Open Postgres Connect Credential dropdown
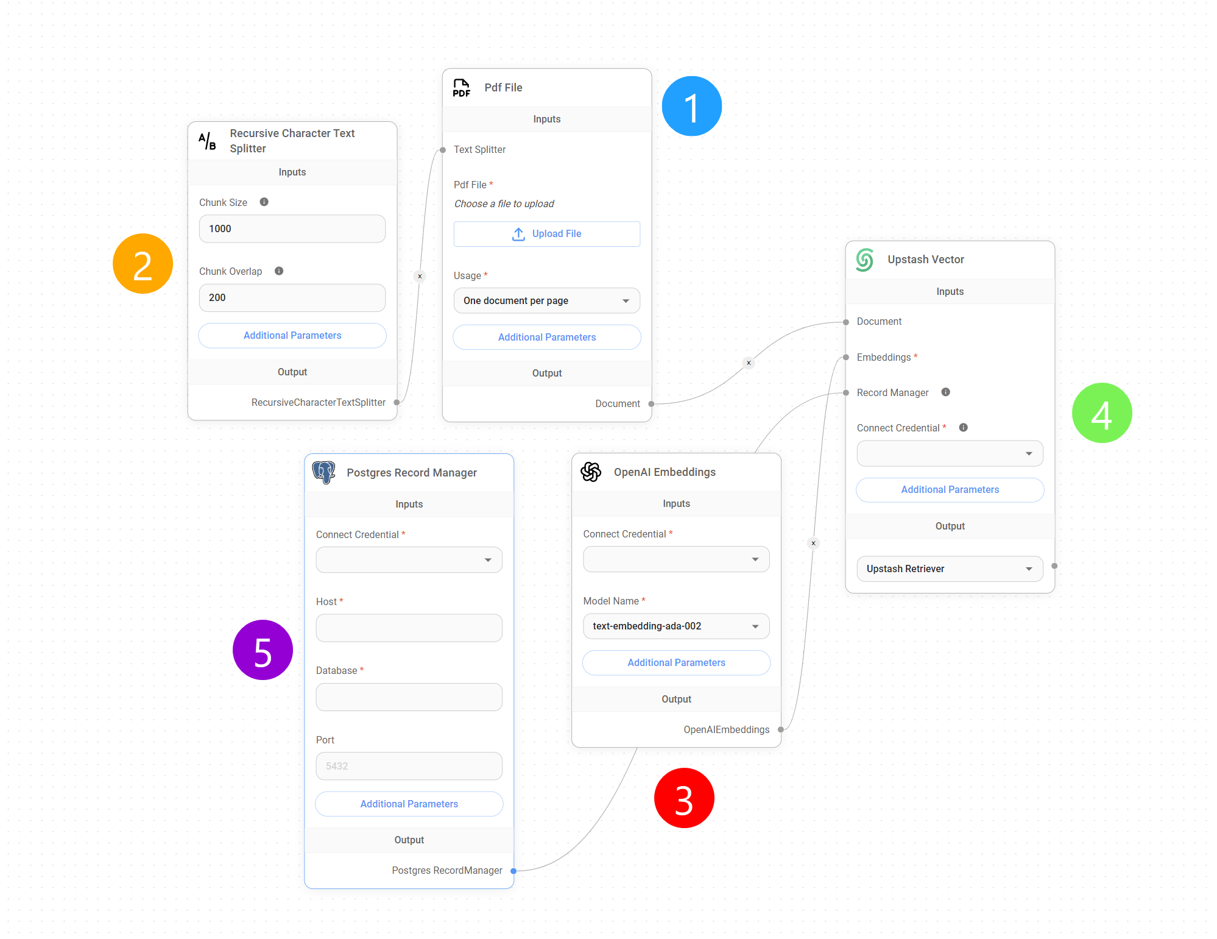The width and height of the screenshot is (1217, 939). click(x=409, y=560)
